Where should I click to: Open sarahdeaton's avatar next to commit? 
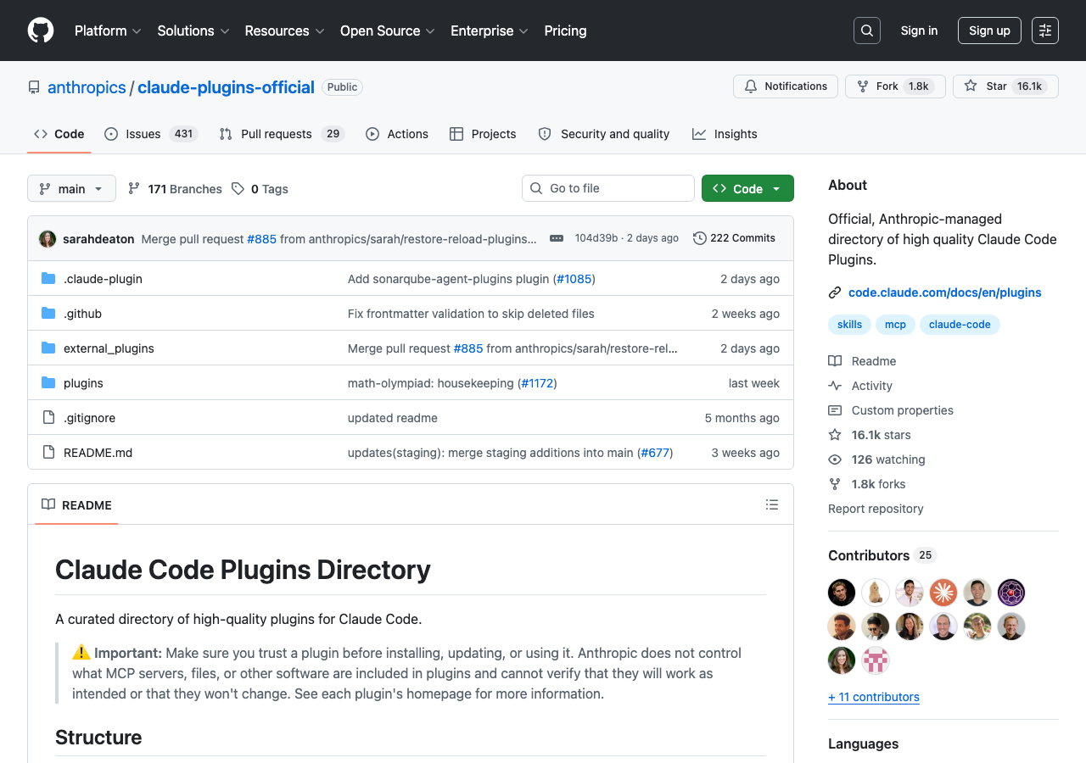tap(48, 239)
